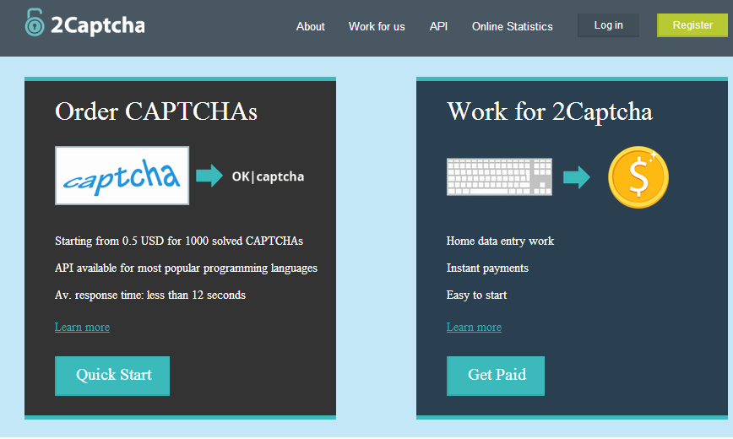Click the teal arrow beside captcha image
Viewport: 733px width, 439px height.
[x=209, y=176]
